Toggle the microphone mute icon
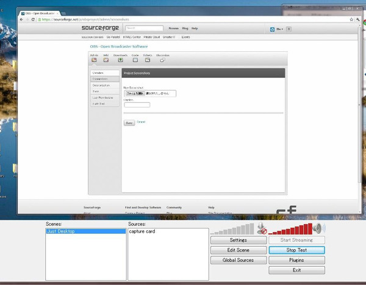Screen dimensions: 366x285 pyautogui.click(x=262, y=228)
